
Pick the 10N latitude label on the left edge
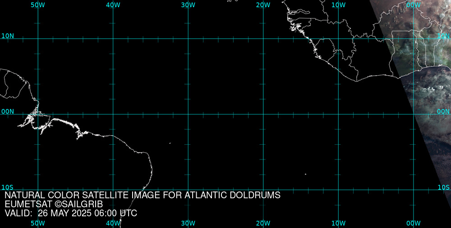pos(8,36)
